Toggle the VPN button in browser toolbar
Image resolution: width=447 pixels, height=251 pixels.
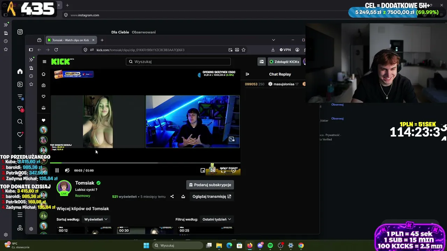(x=285, y=50)
